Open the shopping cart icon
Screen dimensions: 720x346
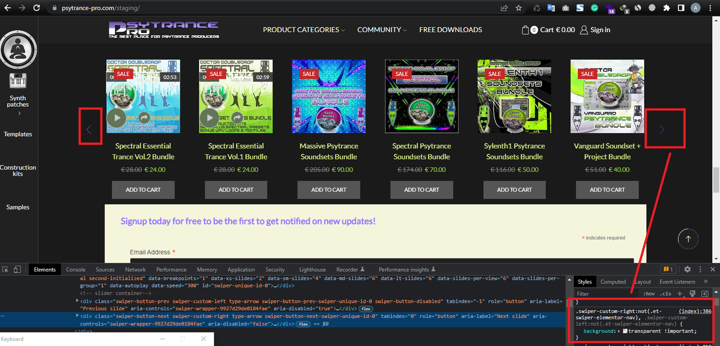click(525, 30)
